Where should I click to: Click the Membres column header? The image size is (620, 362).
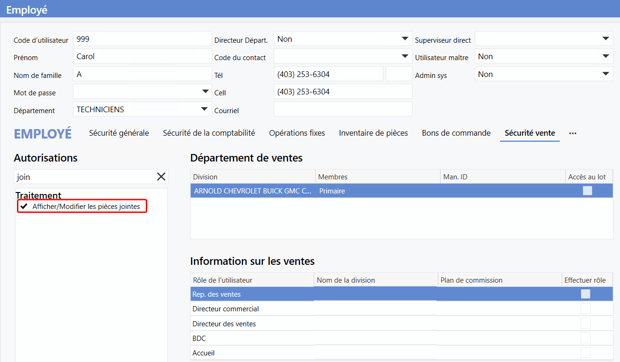pos(333,177)
